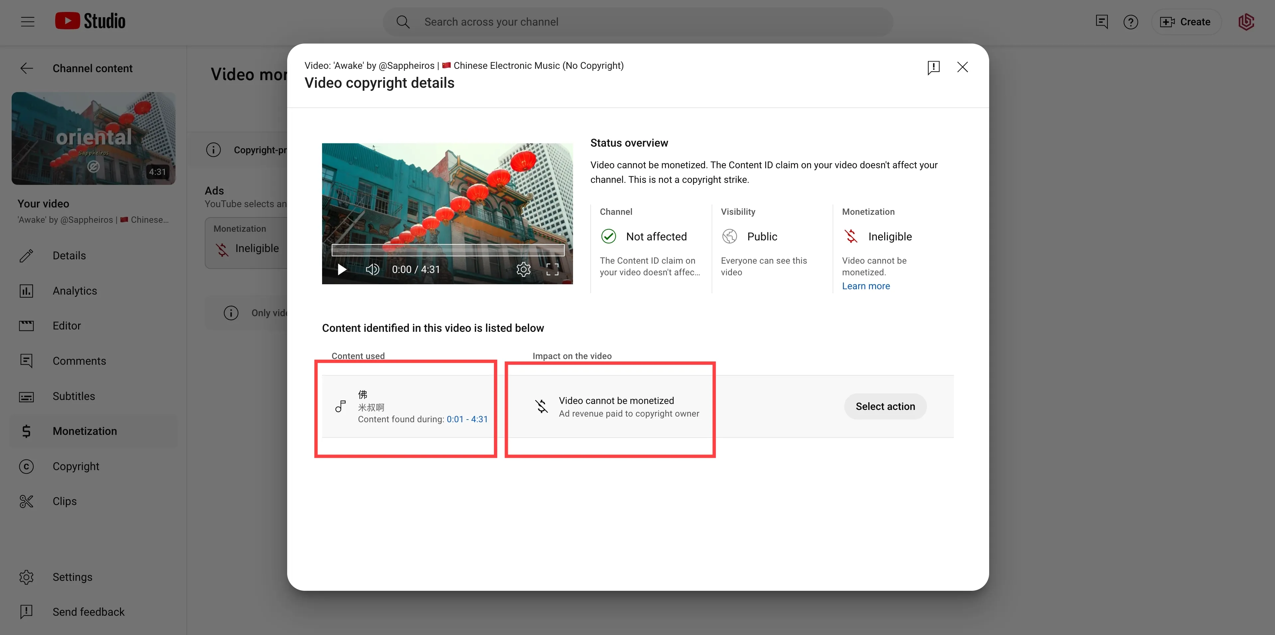
Task: Click the Settings gear icon in sidebar
Action: [26, 577]
